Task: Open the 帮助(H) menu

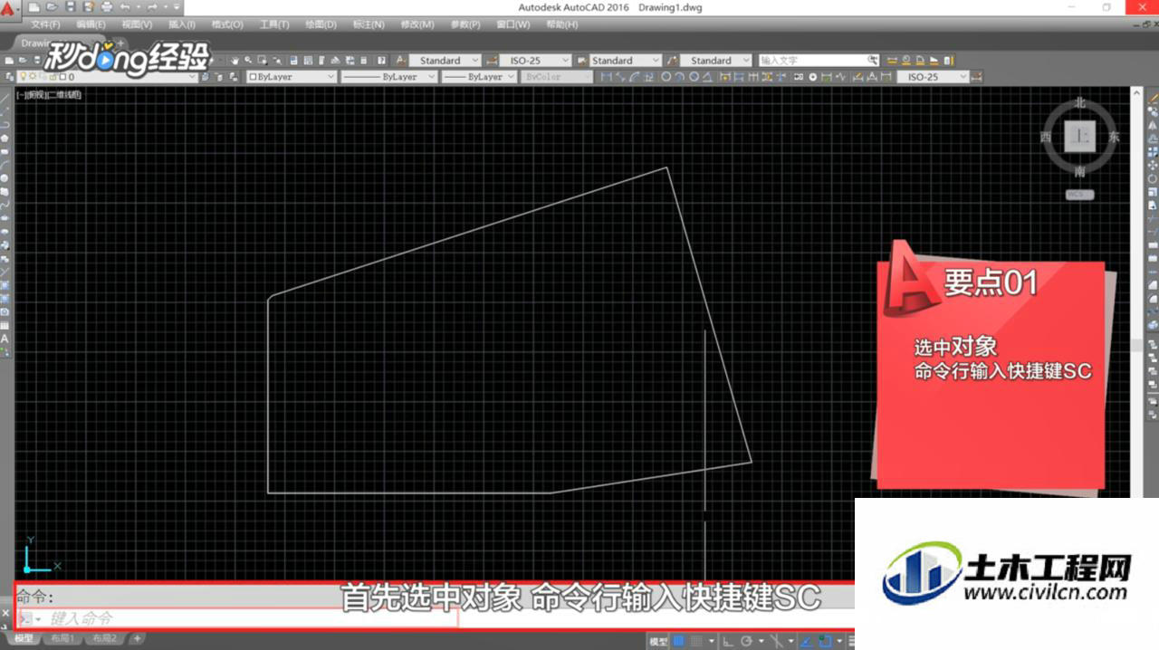Action: coord(561,24)
